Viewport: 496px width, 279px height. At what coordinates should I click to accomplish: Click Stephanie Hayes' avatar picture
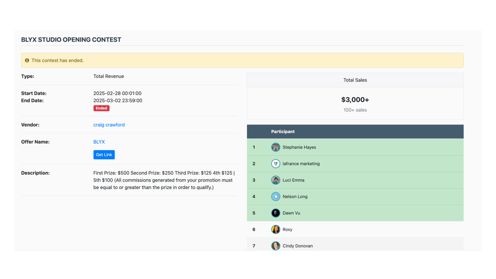(x=275, y=147)
